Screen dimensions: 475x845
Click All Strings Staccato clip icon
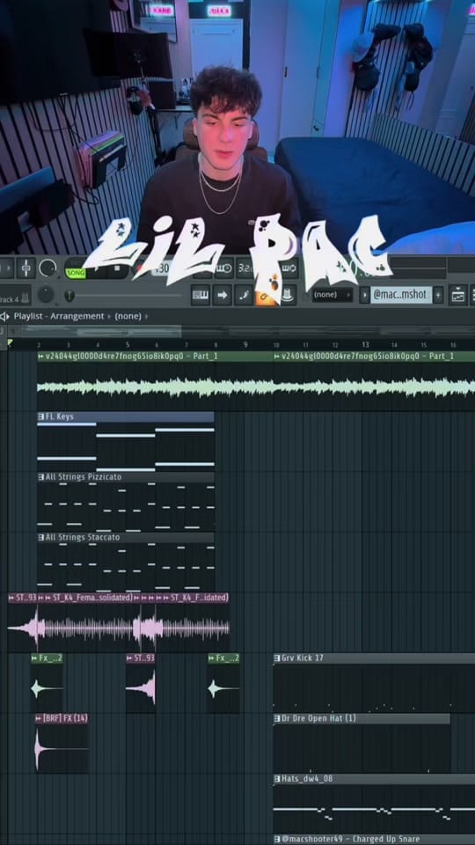(41, 537)
